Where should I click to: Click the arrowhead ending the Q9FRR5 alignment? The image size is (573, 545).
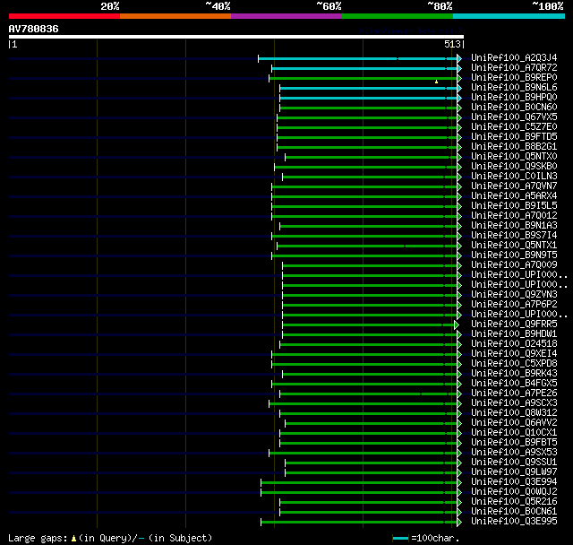(x=457, y=324)
